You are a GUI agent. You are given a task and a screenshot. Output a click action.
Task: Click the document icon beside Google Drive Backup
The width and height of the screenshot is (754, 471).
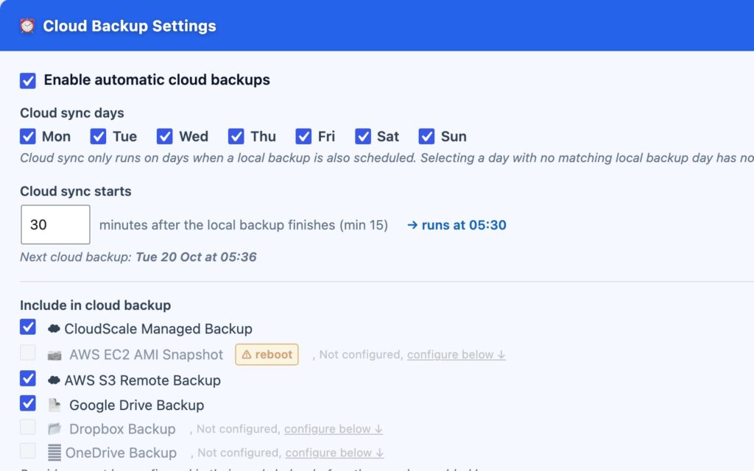click(x=54, y=406)
